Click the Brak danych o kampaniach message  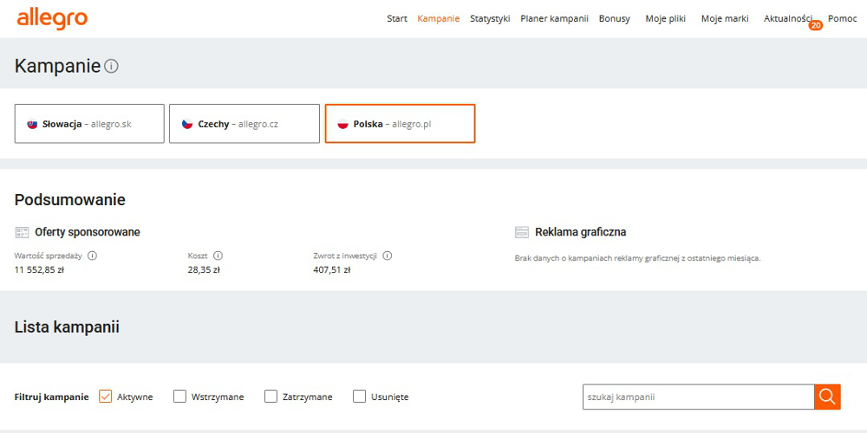pyautogui.click(x=637, y=258)
